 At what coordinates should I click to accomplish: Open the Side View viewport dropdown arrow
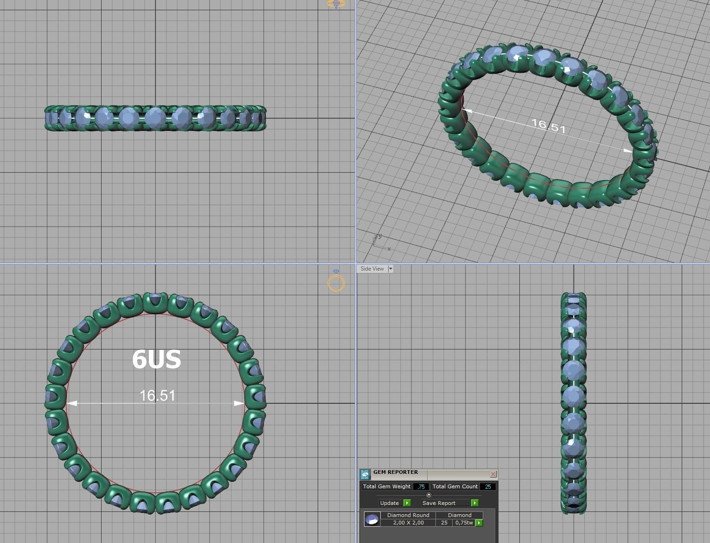[x=390, y=269]
